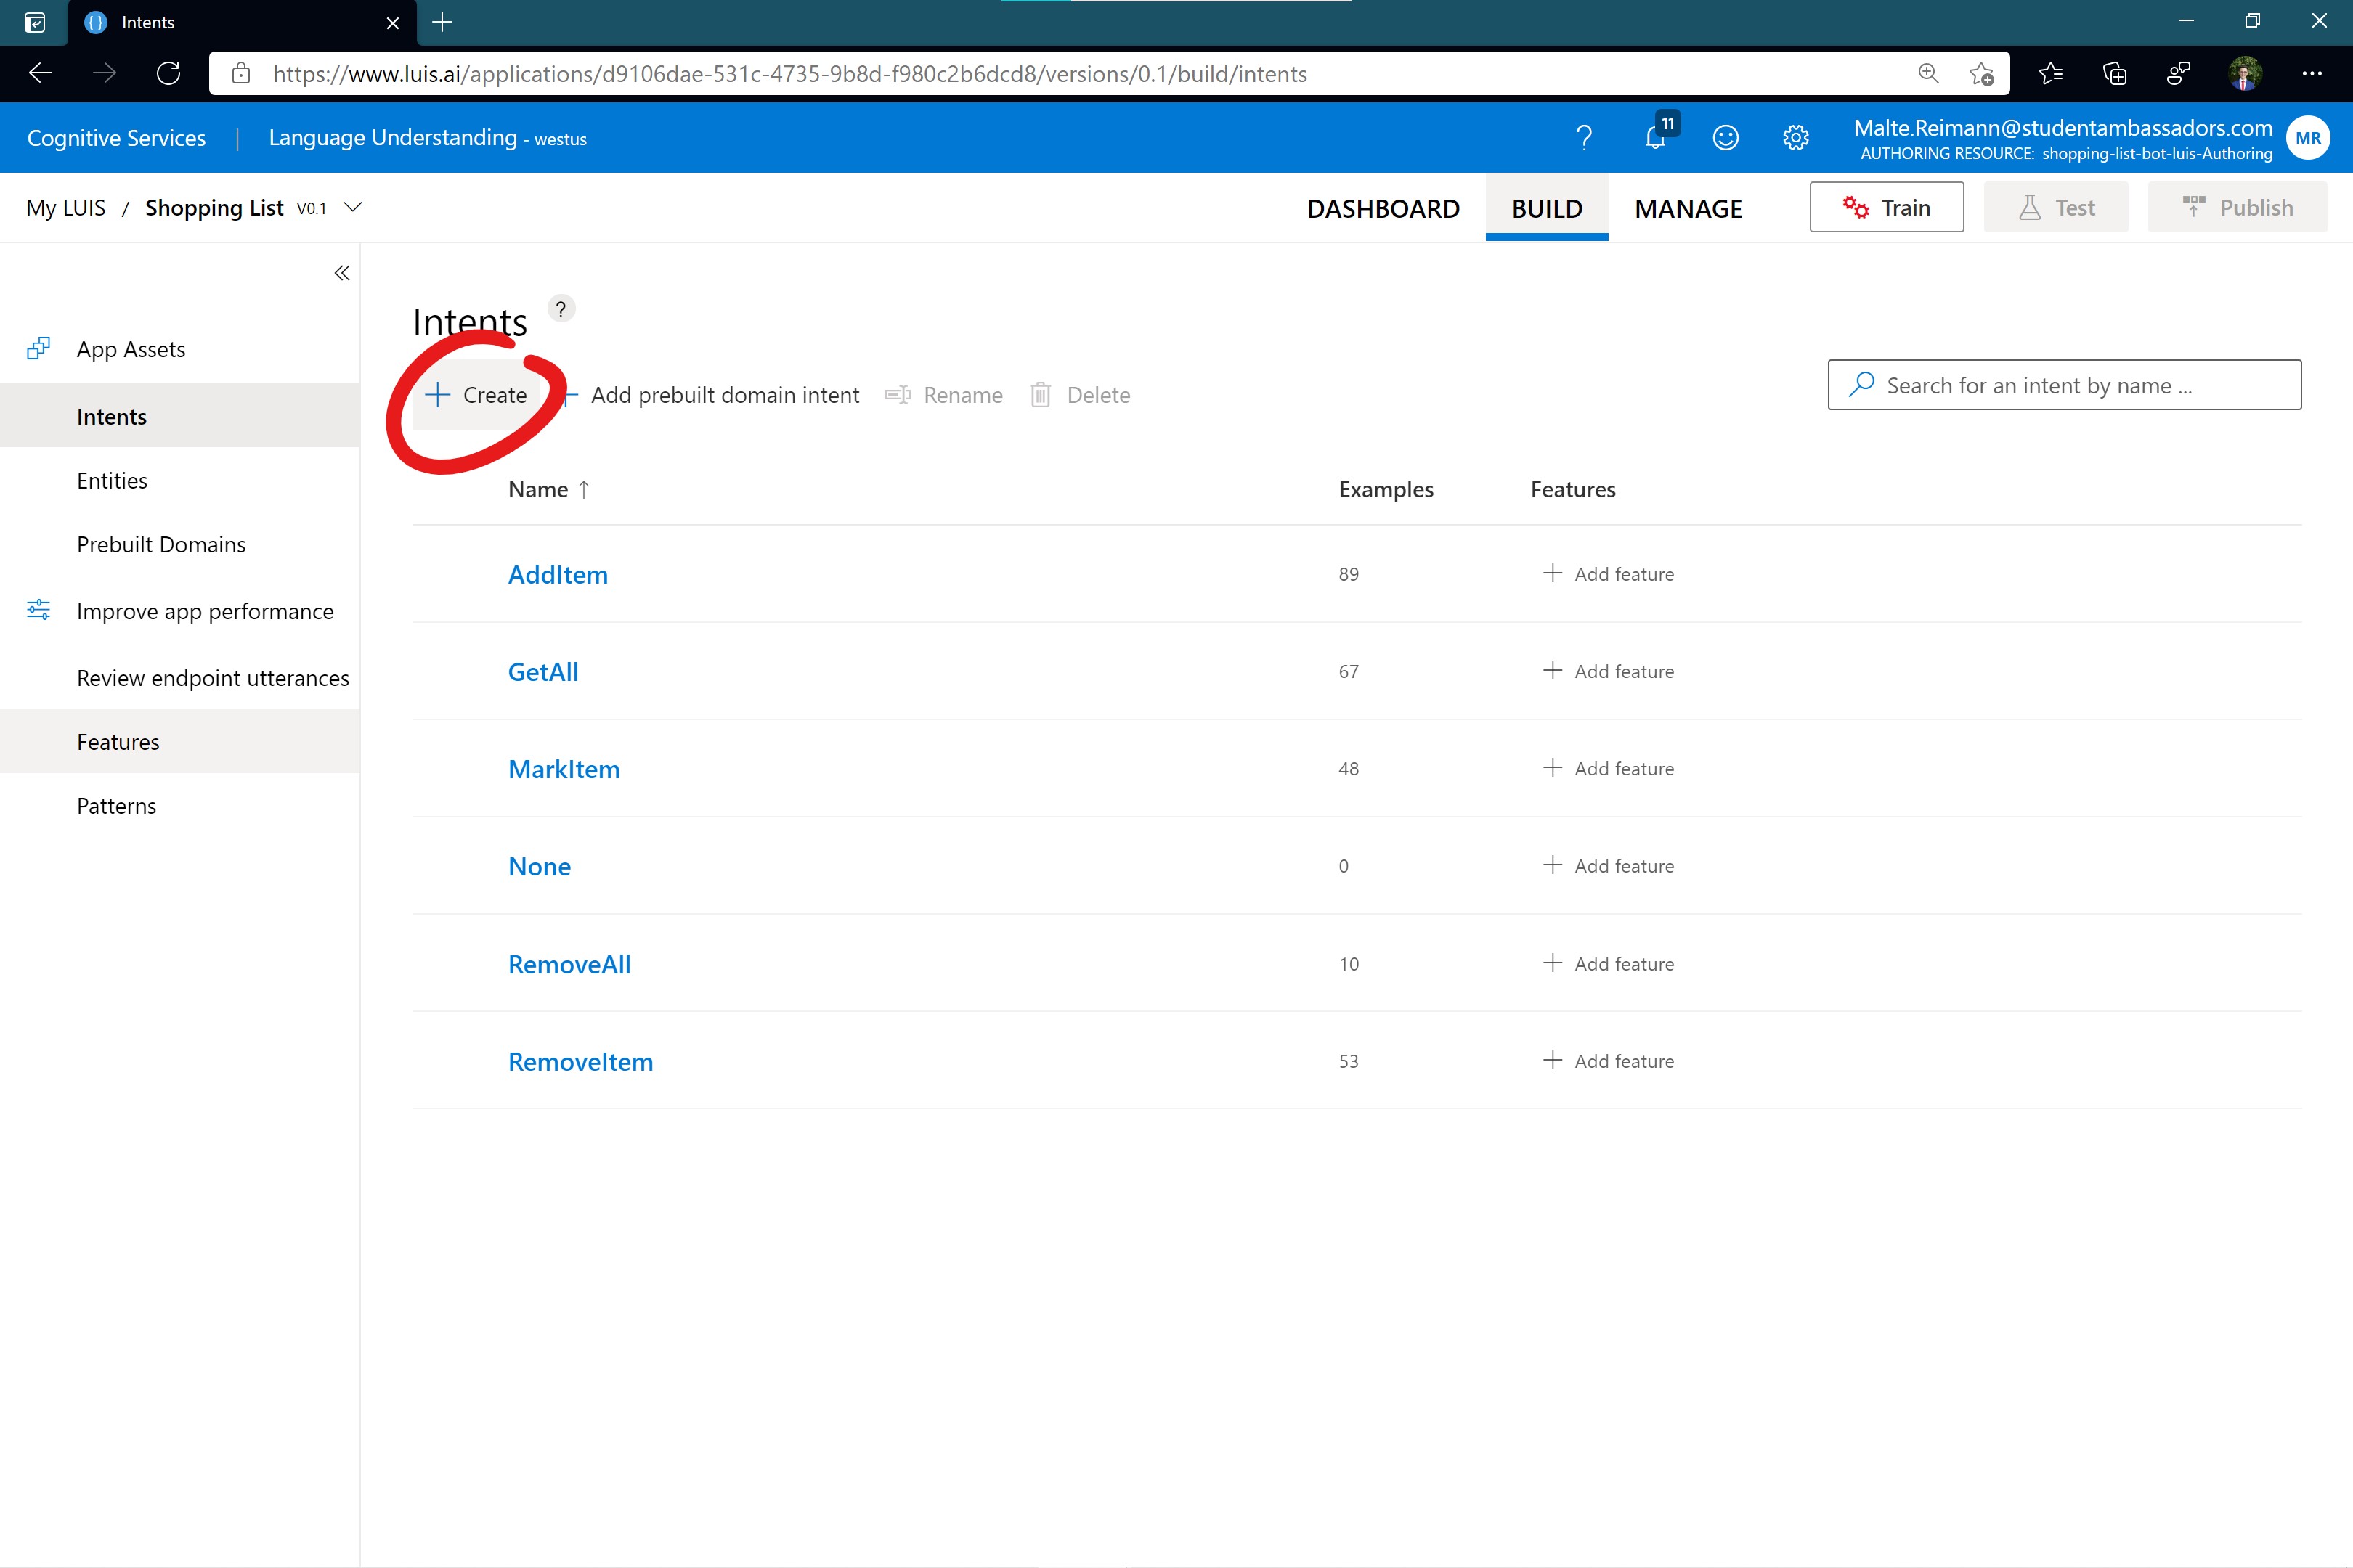The image size is (2353, 1568).
Task: Open the AddItem intent link
Action: point(557,574)
